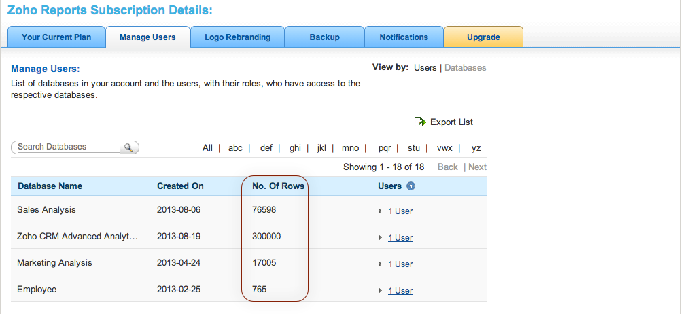
Task: Filter databases by pqr
Action: [385, 148]
